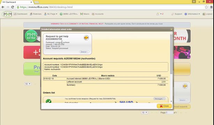Click the date 2016-02-10 cell
This screenshot has width=214, height=125.
click(48, 78)
